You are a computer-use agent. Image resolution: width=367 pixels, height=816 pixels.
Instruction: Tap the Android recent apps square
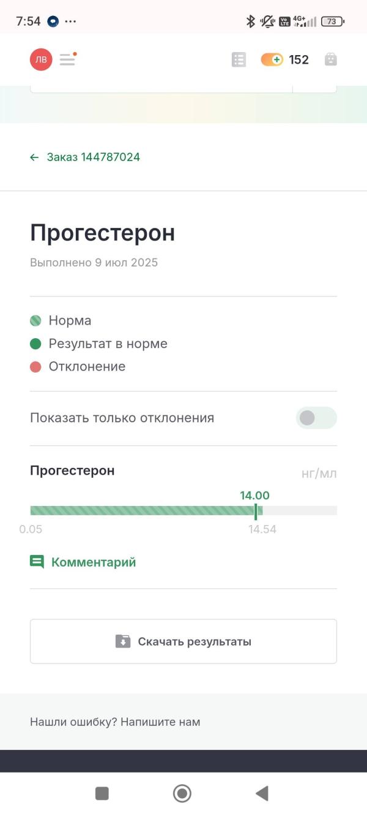(x=102, y=793)
